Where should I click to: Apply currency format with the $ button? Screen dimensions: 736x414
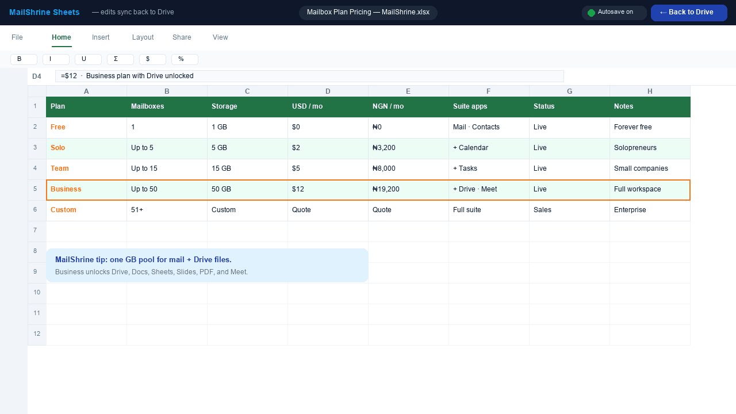click(x=152, y=59)
